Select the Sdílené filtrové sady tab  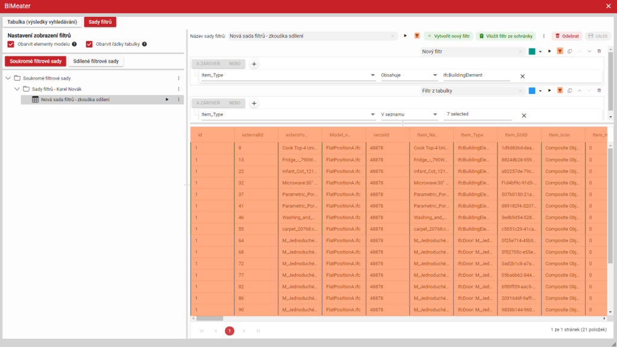(96, 61)
